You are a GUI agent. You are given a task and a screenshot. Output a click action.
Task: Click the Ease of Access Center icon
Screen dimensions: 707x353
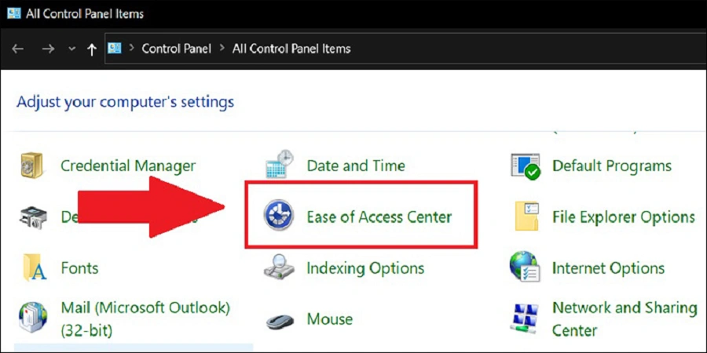coord(278,215)
